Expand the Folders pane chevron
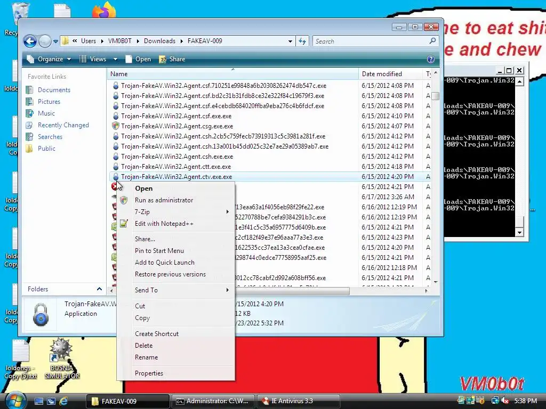The height and width of the screenshot is (409, 546). click(99, 289)
